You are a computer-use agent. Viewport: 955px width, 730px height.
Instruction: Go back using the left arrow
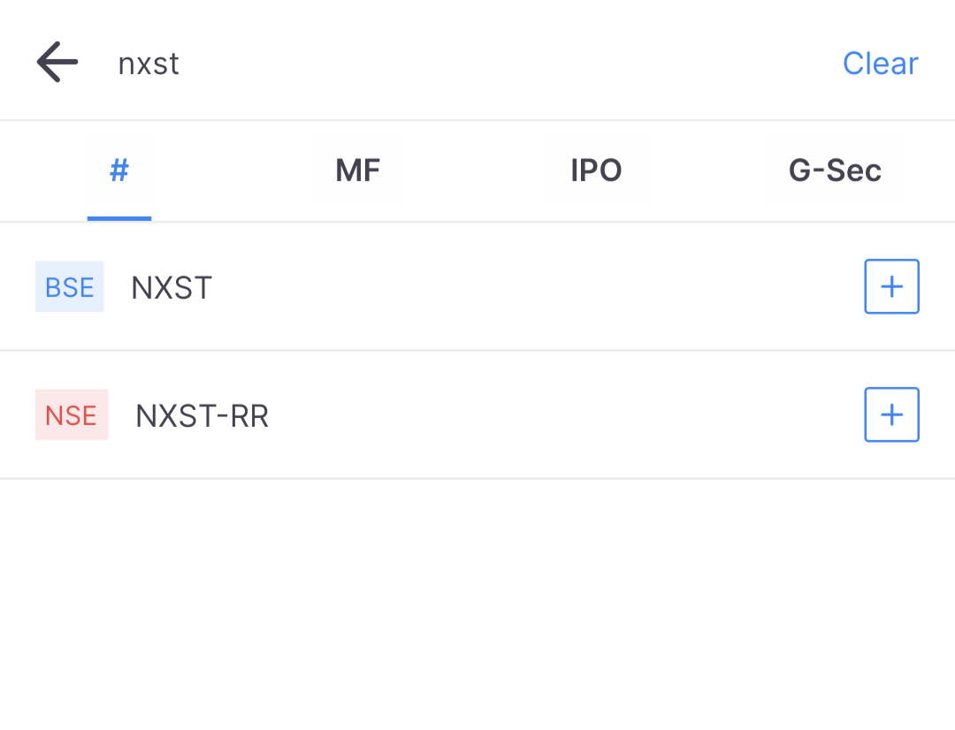(57, 62)
